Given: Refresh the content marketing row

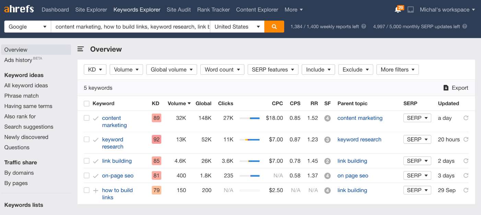Looking at the screenshot, I should tap(466, 118).
